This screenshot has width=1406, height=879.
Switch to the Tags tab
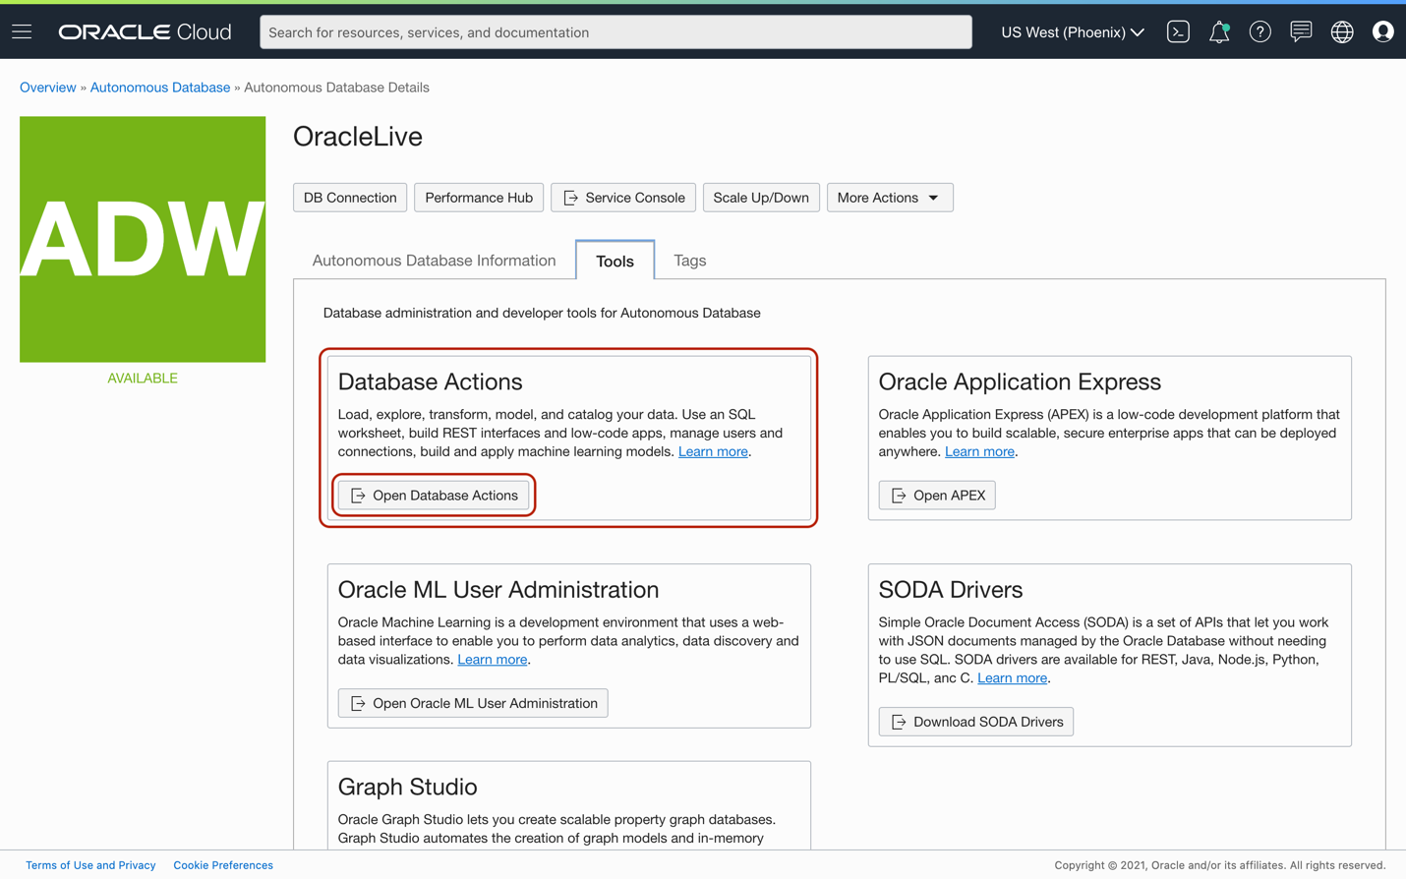click(x=689, y=261)
